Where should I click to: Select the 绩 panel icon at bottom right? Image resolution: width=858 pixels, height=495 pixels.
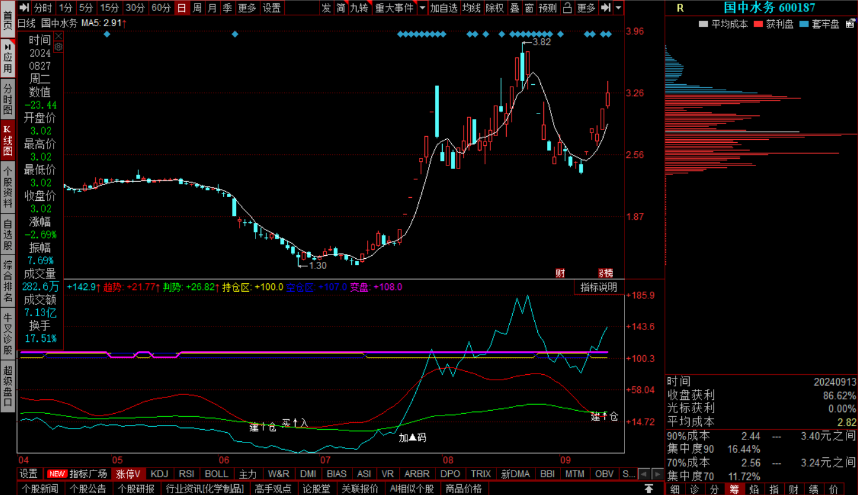813,489
